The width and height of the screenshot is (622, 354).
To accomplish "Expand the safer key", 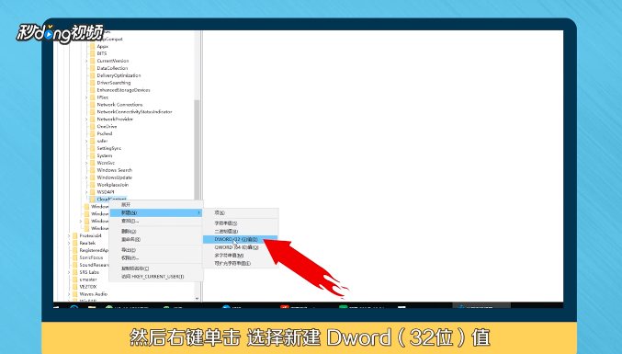I will point(86,141).
